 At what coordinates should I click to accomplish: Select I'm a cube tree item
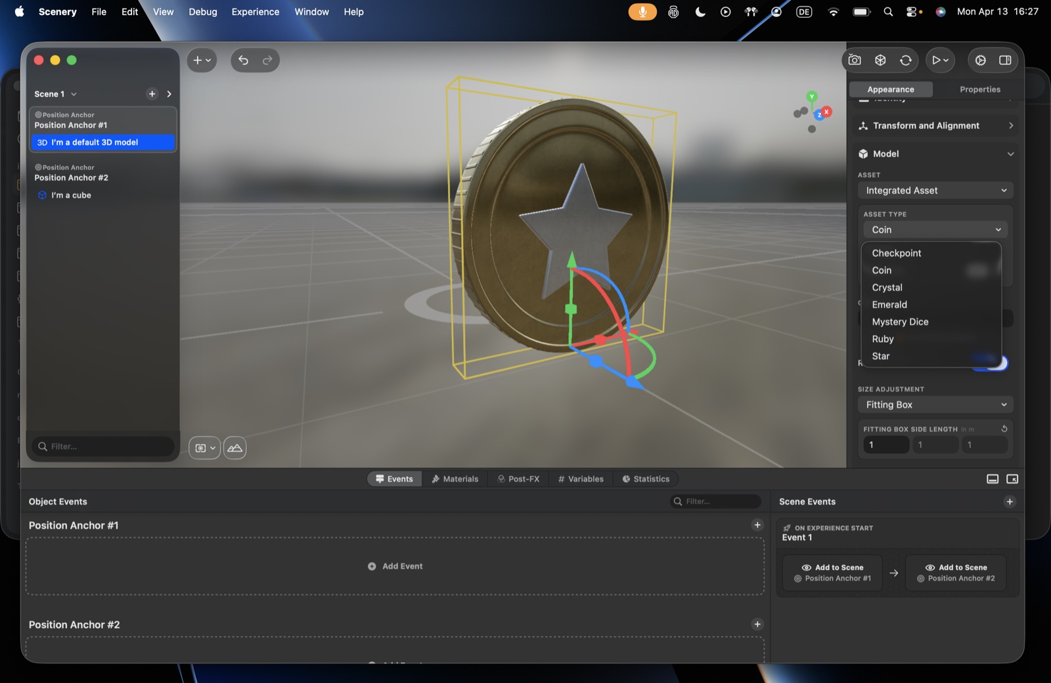click(103, 195)
